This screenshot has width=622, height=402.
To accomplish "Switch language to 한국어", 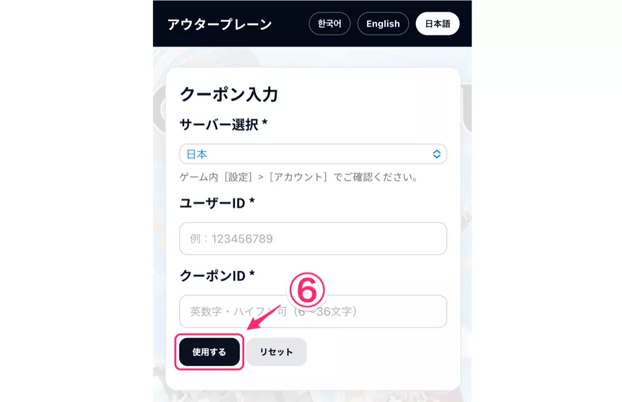I will tap(329, 24).
